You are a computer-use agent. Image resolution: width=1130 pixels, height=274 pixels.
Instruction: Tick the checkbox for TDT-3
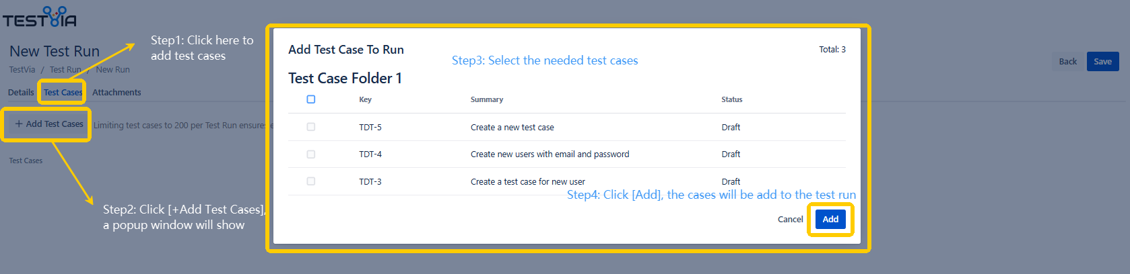pyautogui.click(x=311, y=181)
